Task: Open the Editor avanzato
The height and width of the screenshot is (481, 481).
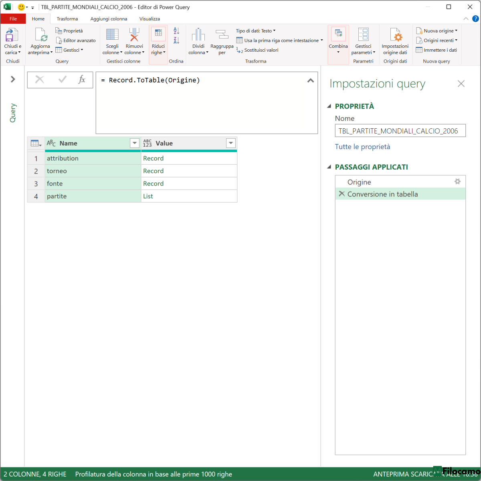Action: pyautogui.click(x=75, y=40)
